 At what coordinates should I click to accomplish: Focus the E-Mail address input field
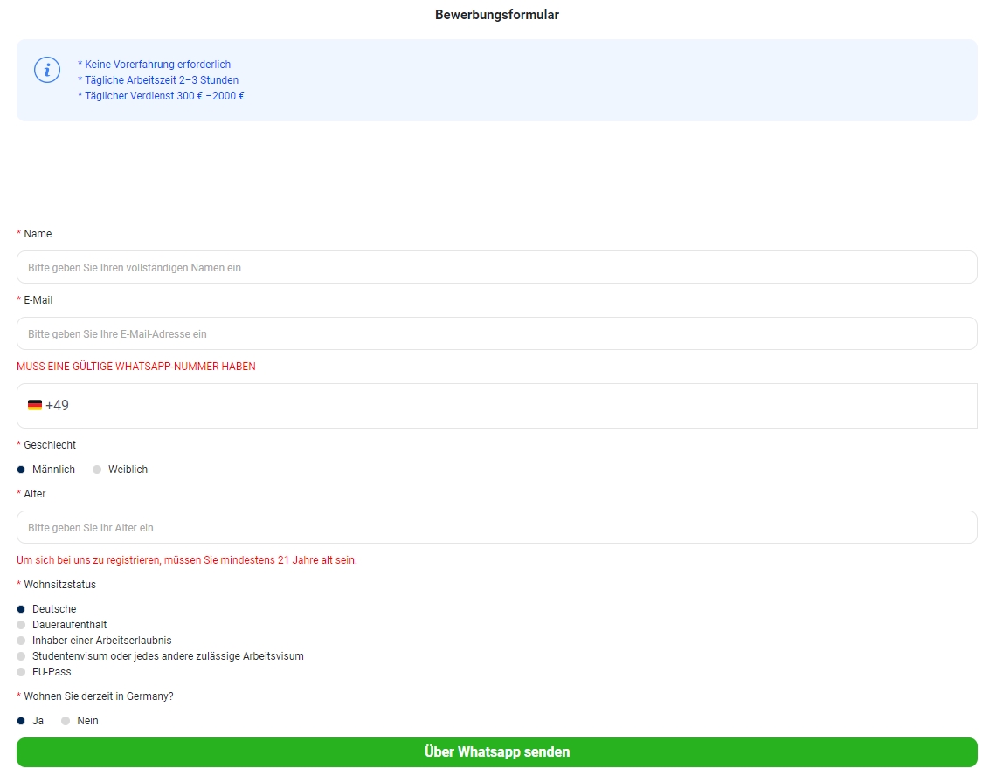(x=497, y=334)
